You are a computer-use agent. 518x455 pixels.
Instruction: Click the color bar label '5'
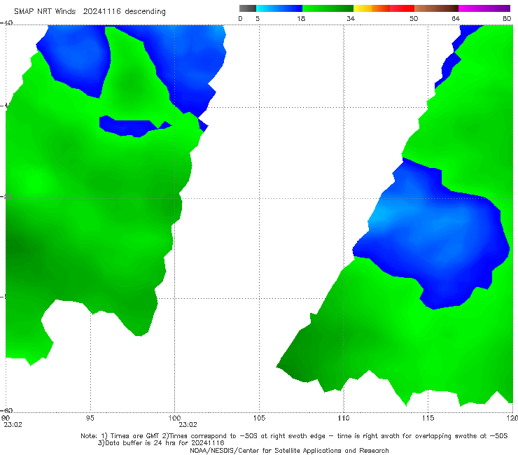[258, 19]
